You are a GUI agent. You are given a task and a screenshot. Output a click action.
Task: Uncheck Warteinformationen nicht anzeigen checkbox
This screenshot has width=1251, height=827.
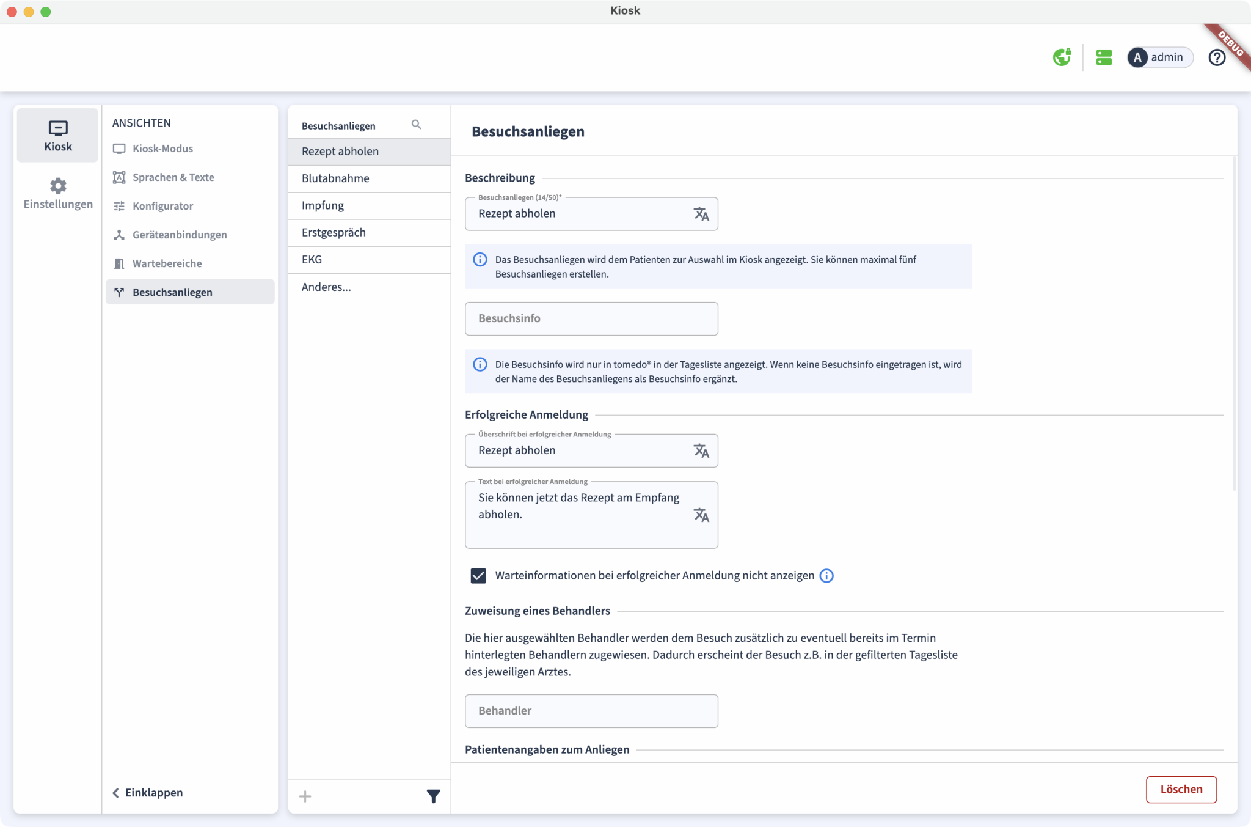point(478,576)
